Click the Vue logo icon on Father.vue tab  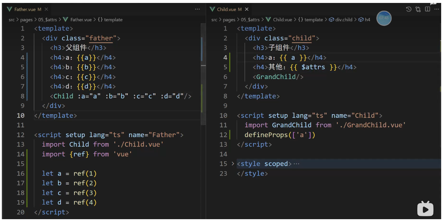click(x=10, y=9)
